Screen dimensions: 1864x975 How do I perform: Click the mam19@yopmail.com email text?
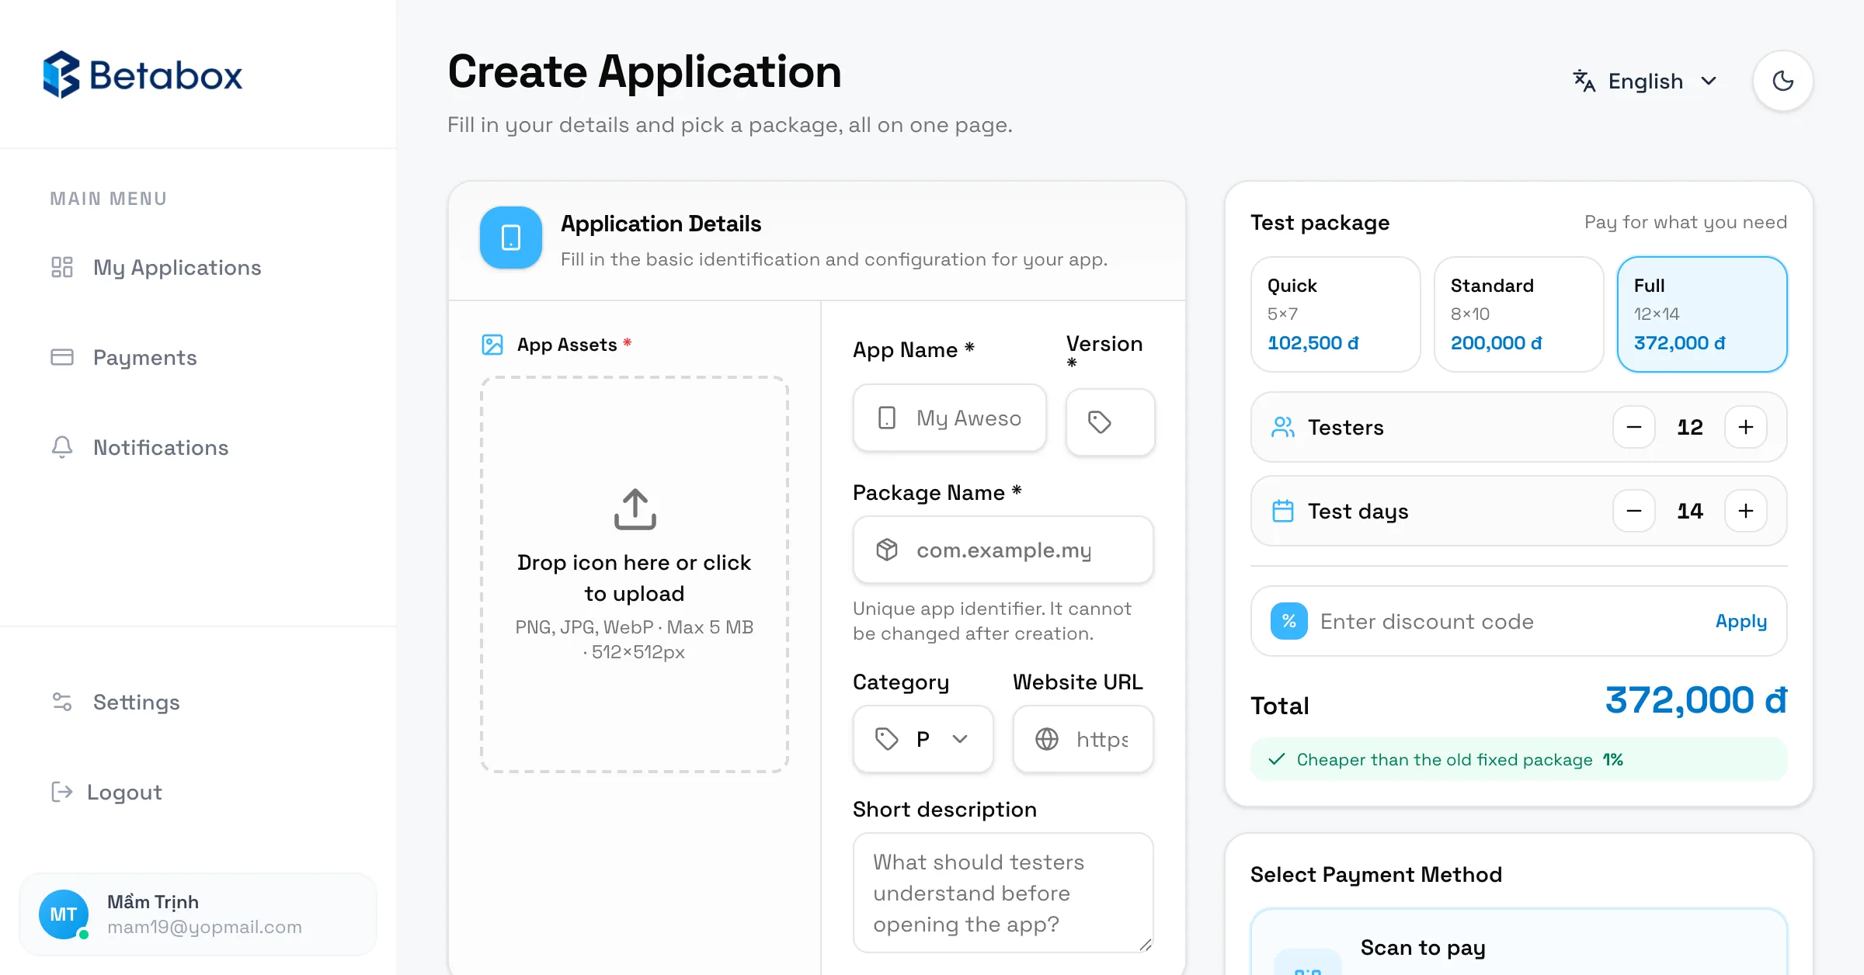[204, 927]
